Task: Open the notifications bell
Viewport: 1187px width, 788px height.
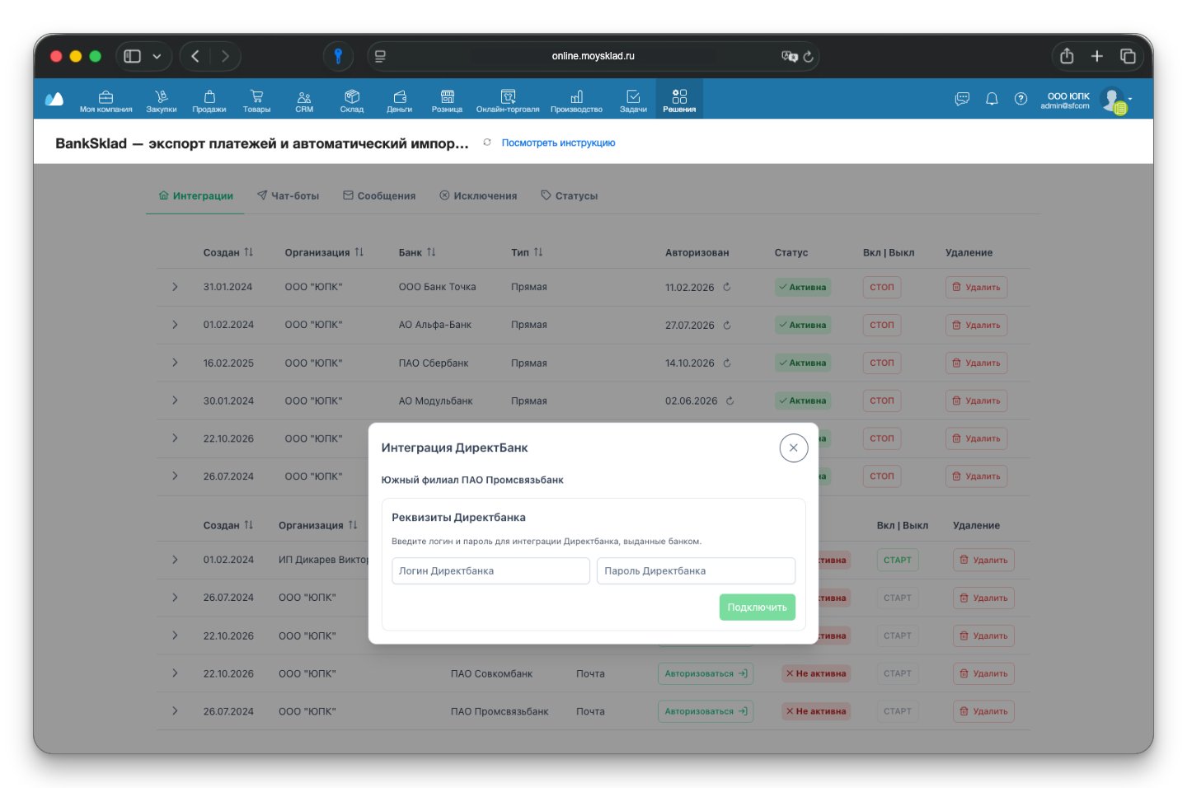Action: coord(992,99)
